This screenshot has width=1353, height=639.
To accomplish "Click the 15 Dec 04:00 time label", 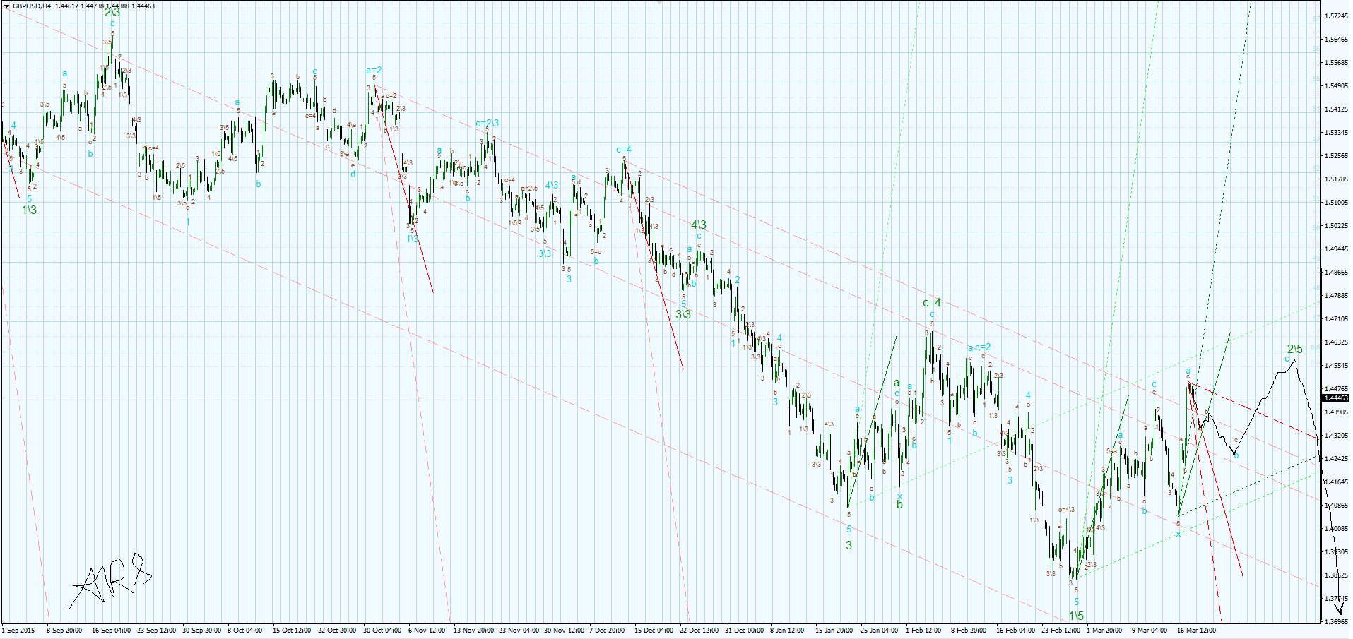I will pos(654,630).
